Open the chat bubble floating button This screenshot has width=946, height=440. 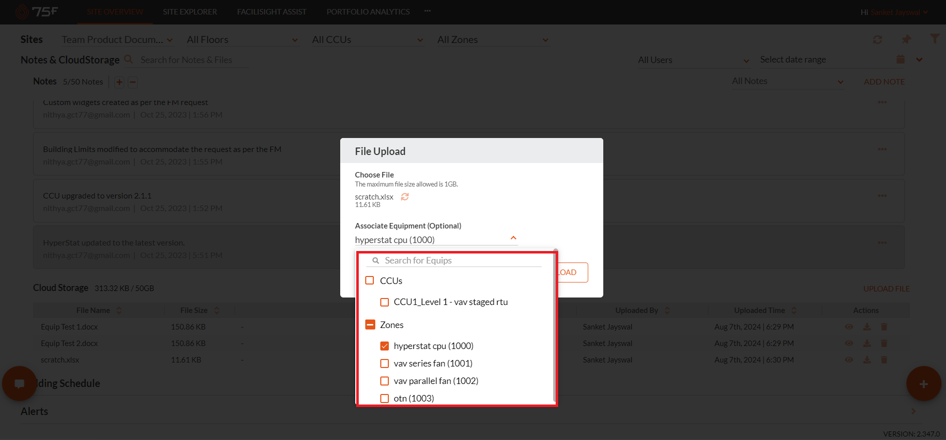tap(20, 383)
